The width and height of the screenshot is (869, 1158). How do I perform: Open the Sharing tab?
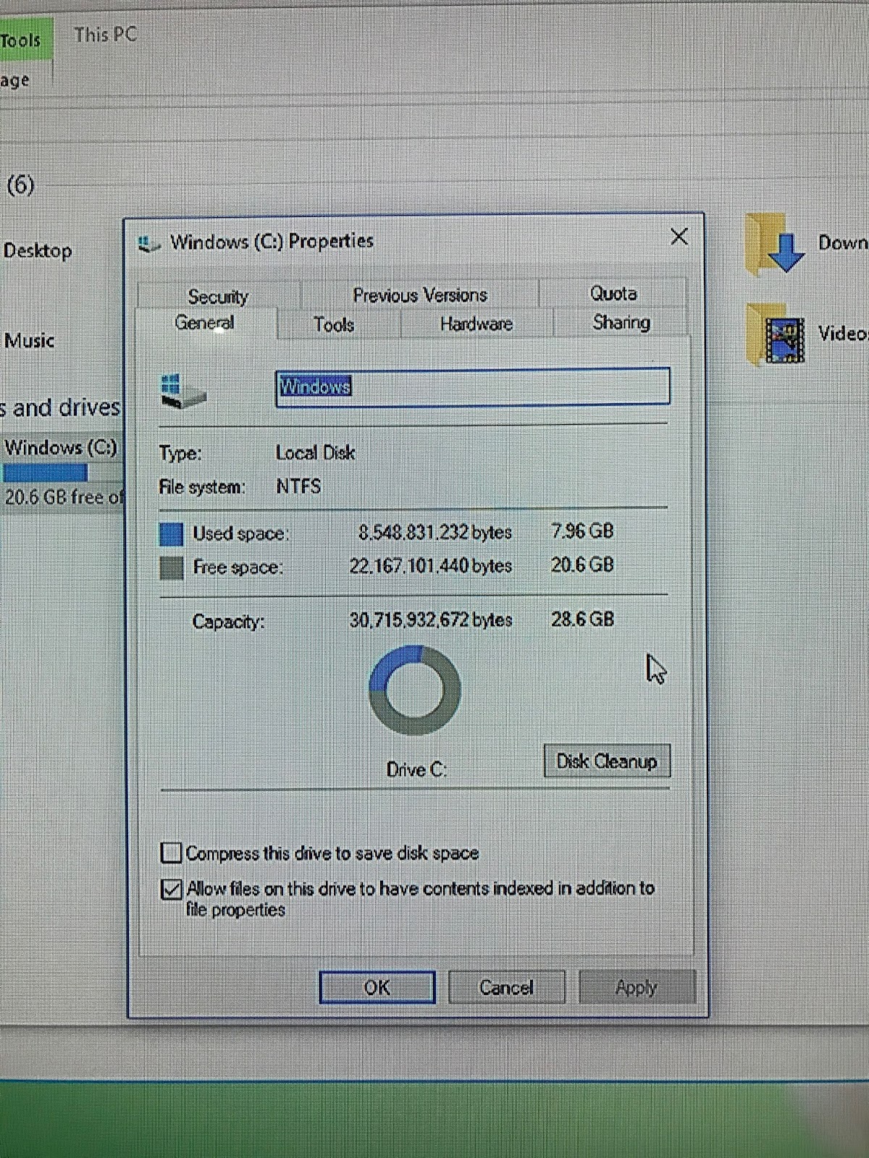621,322
